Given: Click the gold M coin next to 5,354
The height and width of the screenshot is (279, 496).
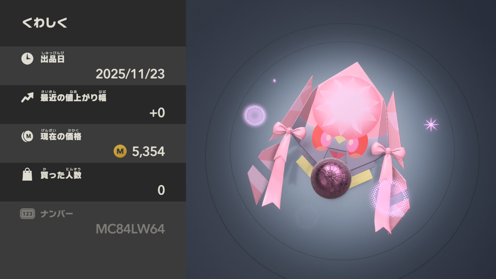Looking at the screenshot, I should click(120, 151).
